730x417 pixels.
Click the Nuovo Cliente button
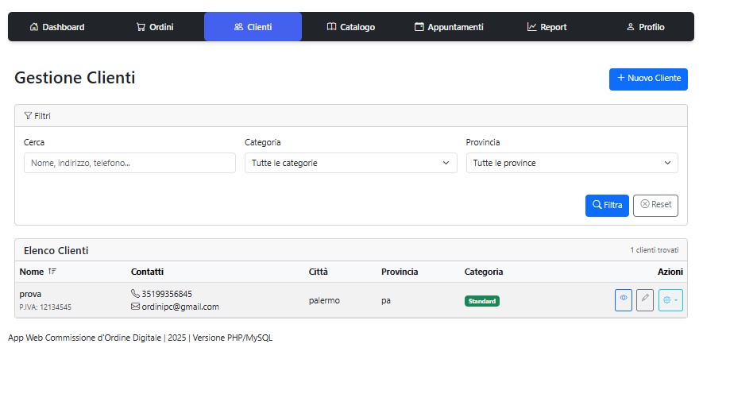648,79
